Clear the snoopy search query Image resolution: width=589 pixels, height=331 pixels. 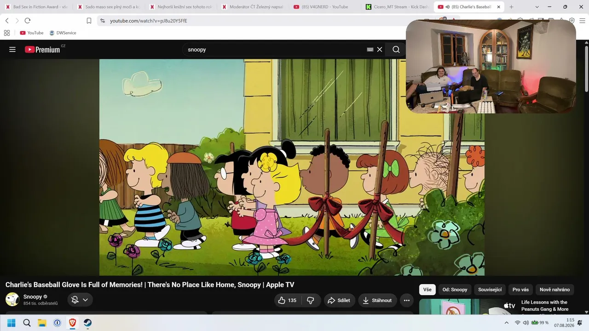pyautogui.click(x=380, y=49)
